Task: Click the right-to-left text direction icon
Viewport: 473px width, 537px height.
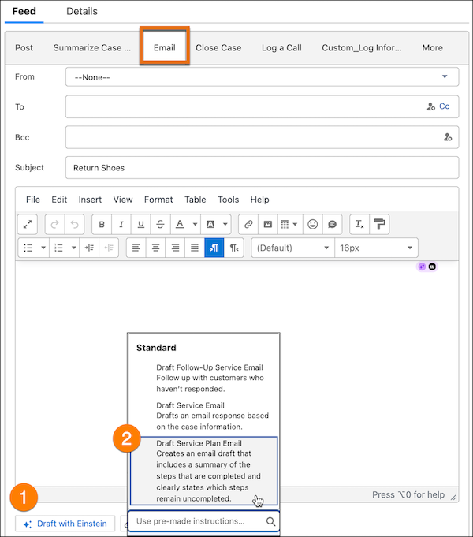Action: click(x=234, y=248)
